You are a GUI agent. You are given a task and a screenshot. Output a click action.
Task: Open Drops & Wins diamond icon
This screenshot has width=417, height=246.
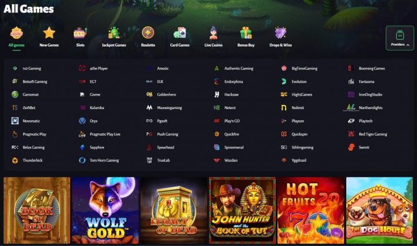click(x=280, y=33)
